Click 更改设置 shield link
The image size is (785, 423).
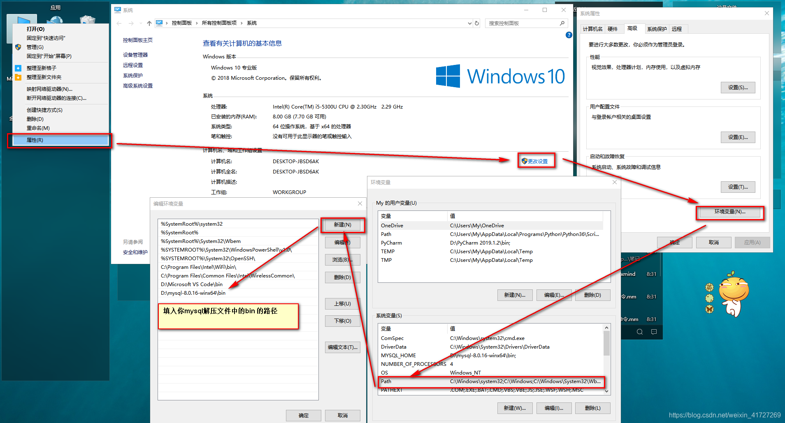[x=535, y=161]
